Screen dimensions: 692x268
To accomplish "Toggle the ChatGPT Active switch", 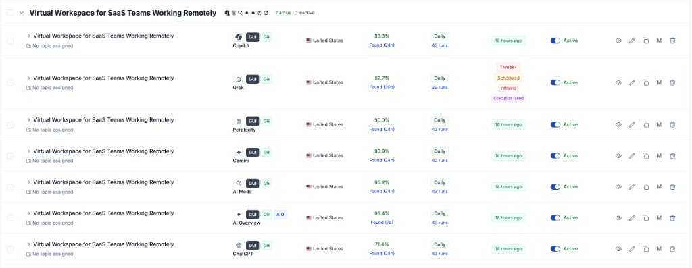I will (555, 249).
